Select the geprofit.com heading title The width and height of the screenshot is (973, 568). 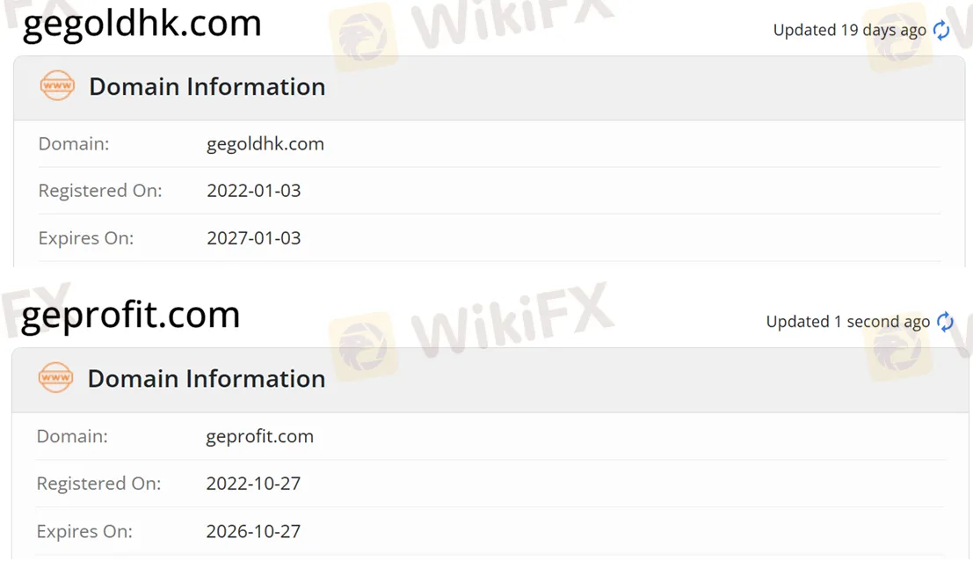[130, 315]
